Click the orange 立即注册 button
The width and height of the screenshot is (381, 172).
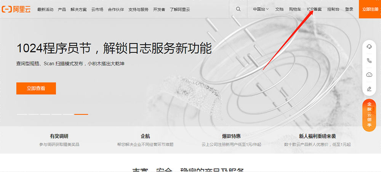point(370,9)
